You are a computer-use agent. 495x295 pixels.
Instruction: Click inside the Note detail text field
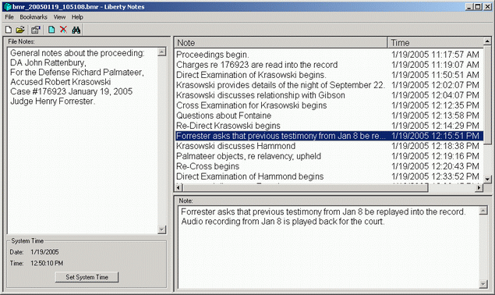click(328, 247)
